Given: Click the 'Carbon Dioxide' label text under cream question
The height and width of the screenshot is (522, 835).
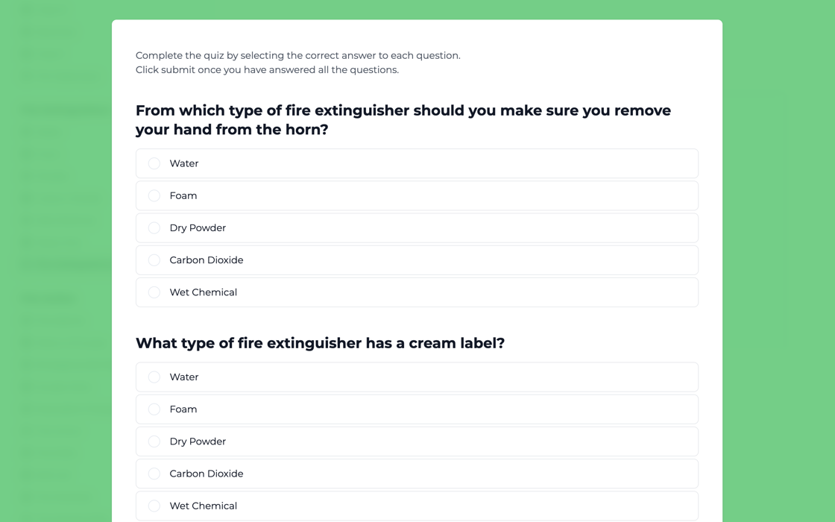Looking at the screenshot, I should [x=207, y=474].
